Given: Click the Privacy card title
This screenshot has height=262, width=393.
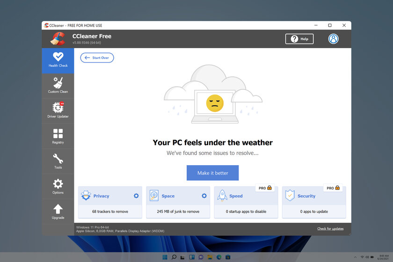Looking at the screenshot, I should point(101,196).
